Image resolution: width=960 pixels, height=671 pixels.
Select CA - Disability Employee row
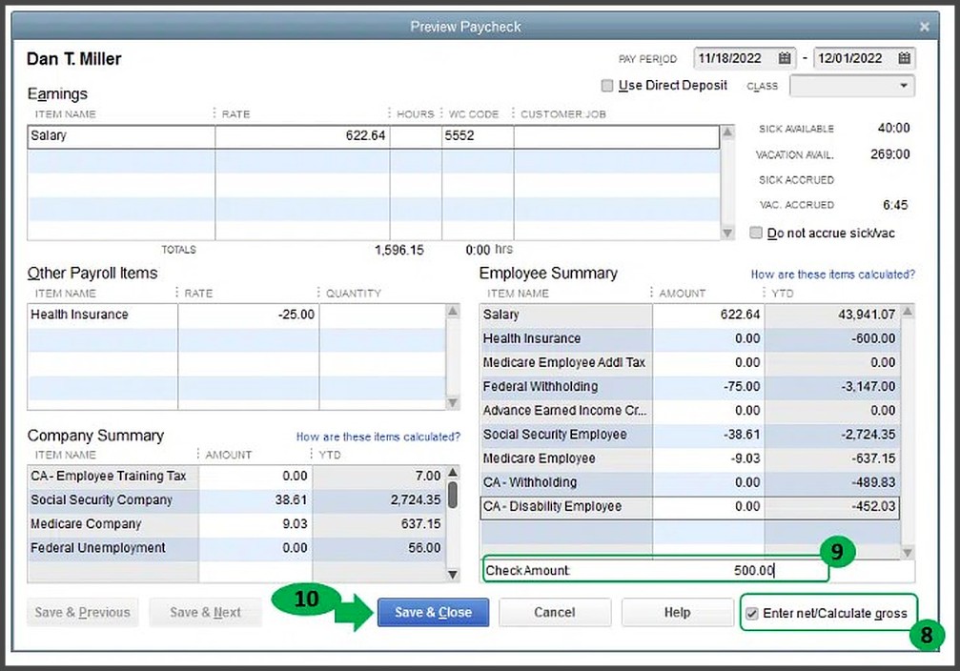click(690, 507)
